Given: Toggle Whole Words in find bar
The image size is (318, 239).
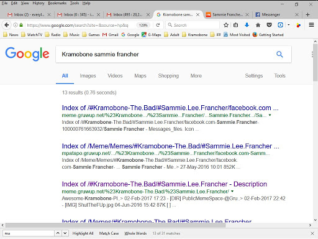Looking at the screenshot, I should pos(135,233).
